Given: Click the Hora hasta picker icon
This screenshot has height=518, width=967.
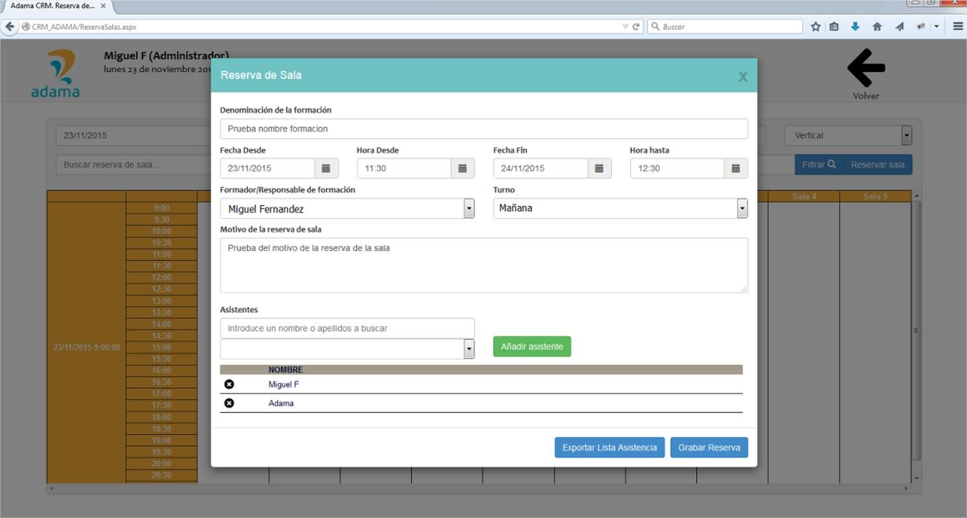Looking at the screenshot, I should point(736,168).
